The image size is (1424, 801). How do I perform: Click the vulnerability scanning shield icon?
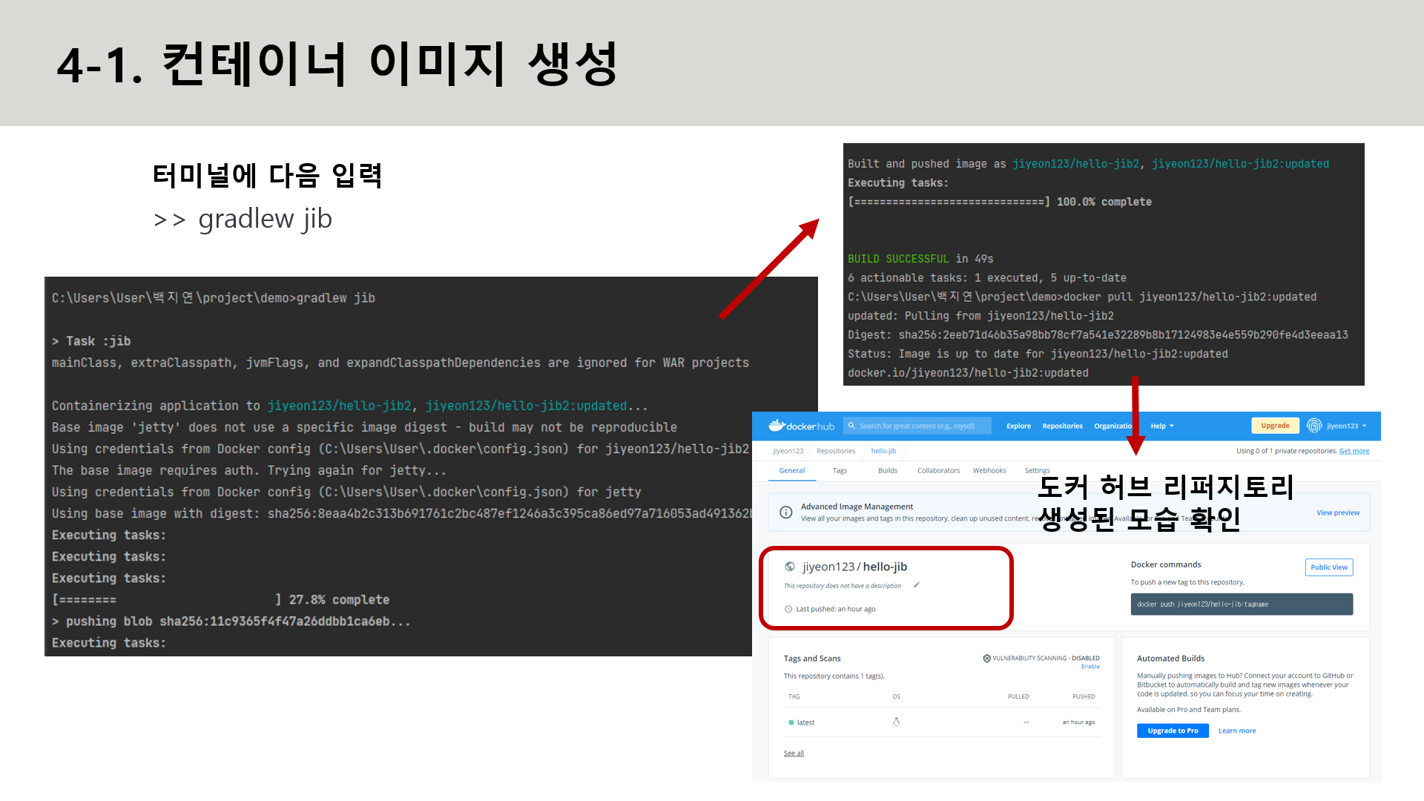[x=986, y=658]
